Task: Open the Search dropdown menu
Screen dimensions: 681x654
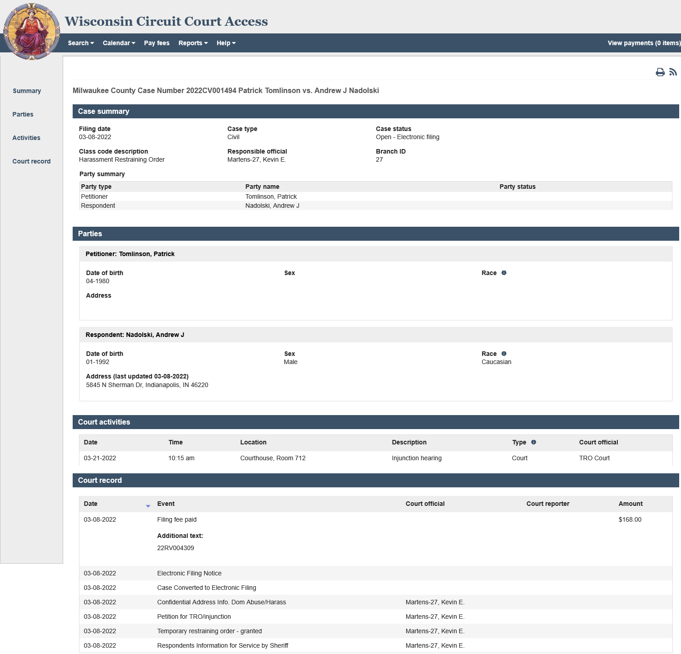Action: click(x=81, y=43)
